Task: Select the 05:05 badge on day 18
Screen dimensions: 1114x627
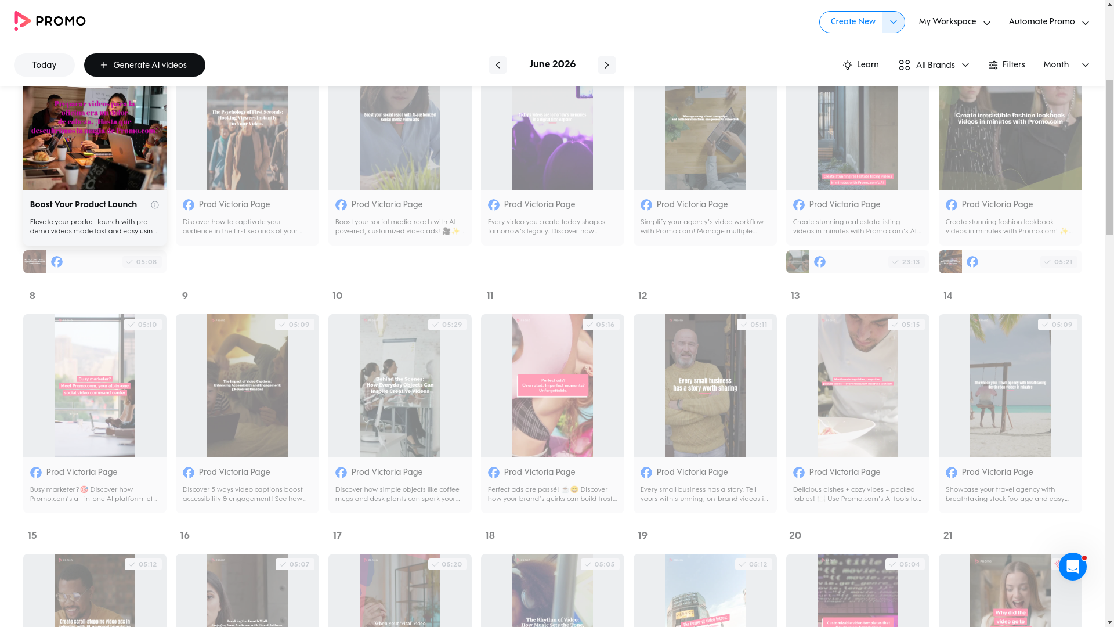Action: click(600, 564)
